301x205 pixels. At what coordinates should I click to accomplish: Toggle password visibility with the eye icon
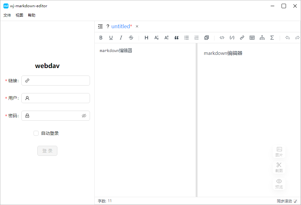tap(84, 115)
